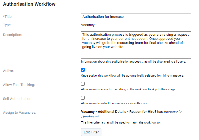Click the Title input field
The width and height of the screenshot is (199, 140).
[x=136, y=16]
